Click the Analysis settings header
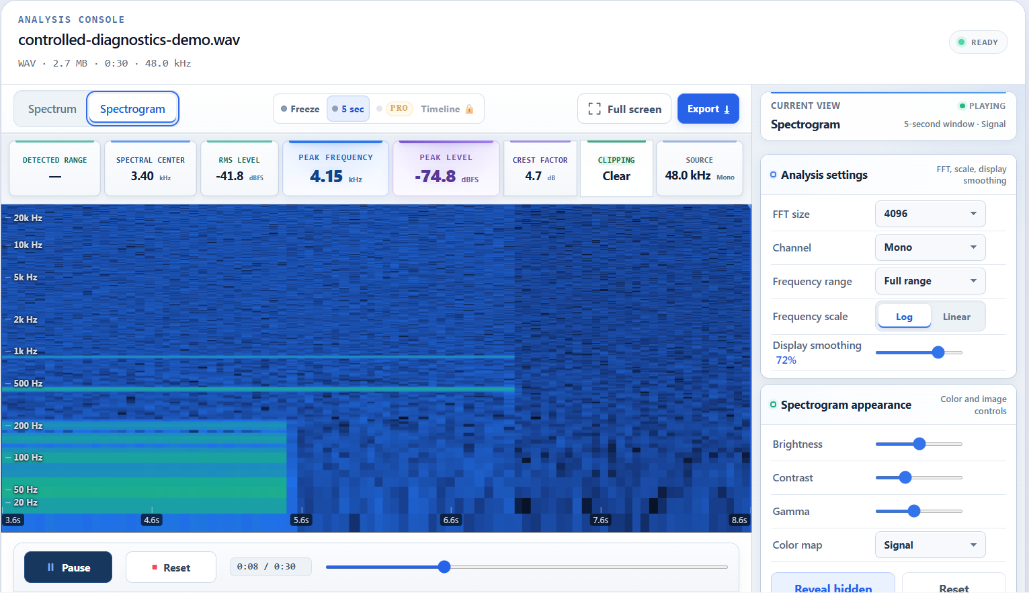Viewport: 1029px width, 593px height. tap(889, 175)
